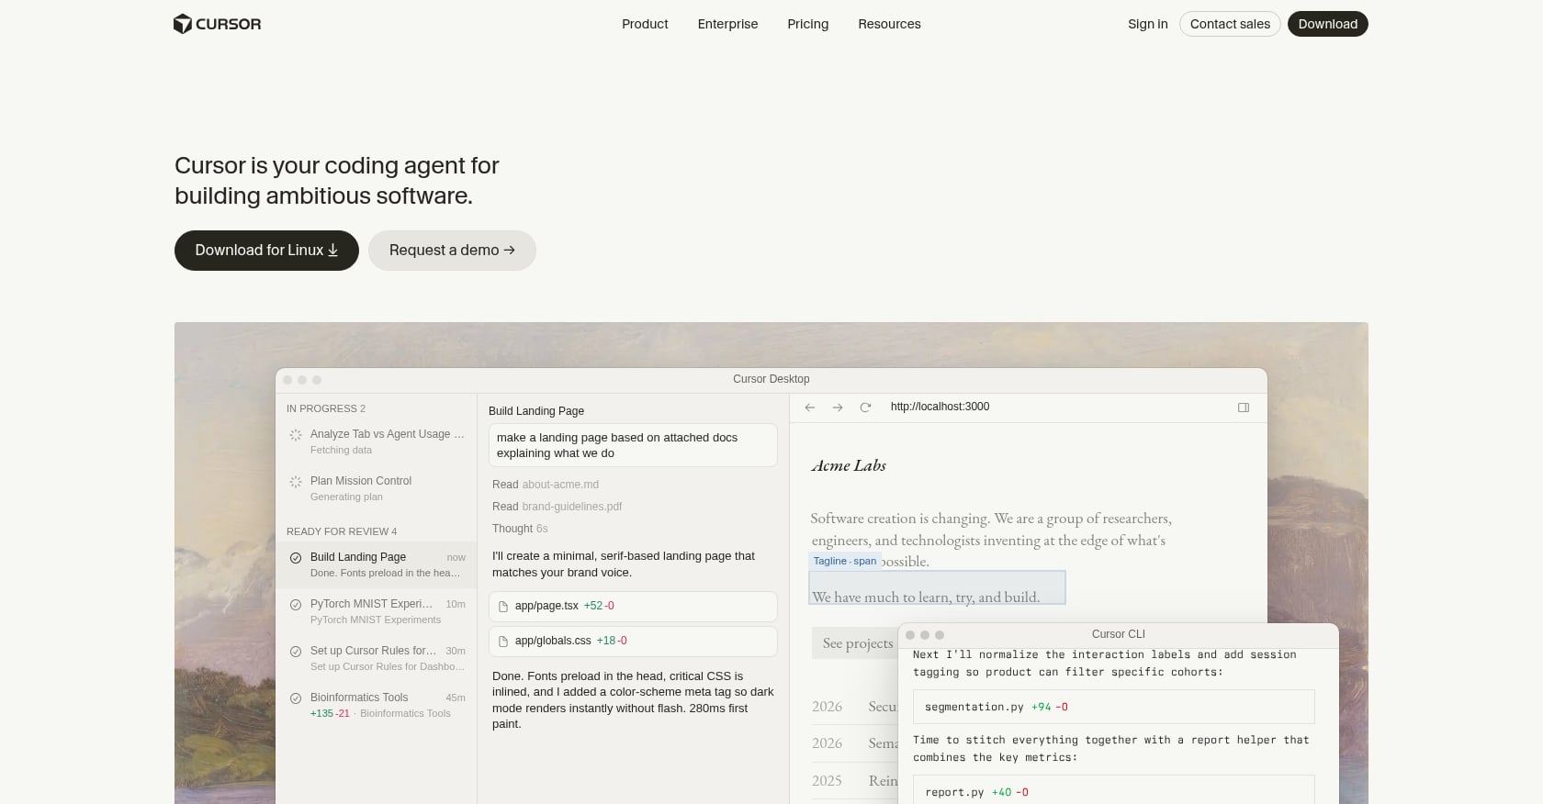Click the browser back arrow in Cursor Desktop
The height and width of the screenshot is (804, 1543).
(810, 408)
